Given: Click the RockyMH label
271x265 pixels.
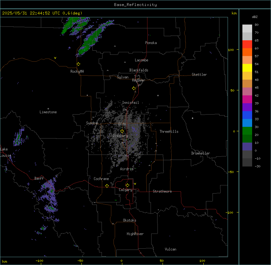Looking at the screenshot, I should [x=77, y=71].
